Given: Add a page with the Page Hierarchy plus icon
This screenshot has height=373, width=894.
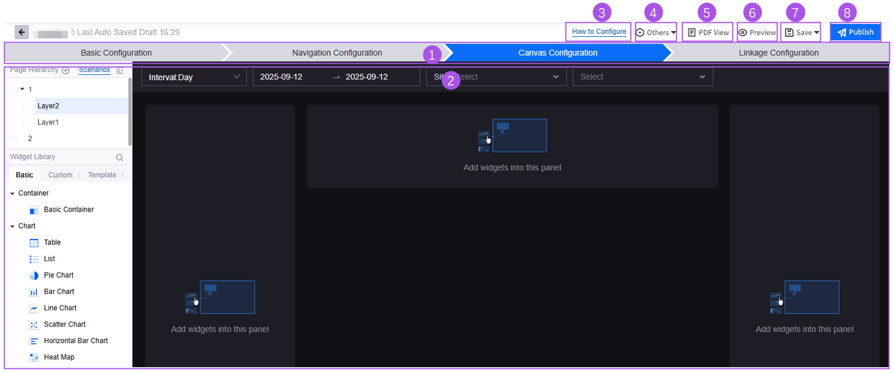Looking at the screenshot, I should click(66, 70).
